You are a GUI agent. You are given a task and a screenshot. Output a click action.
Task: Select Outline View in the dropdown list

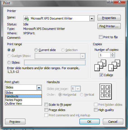(23, 103)
